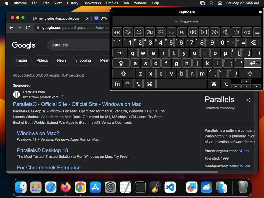The width and height of the screenshot is (264, 198).
Task: Tap the volume up key
Action: pos(247,32)
